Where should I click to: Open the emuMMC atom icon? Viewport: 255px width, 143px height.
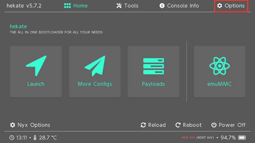(219, 66)
